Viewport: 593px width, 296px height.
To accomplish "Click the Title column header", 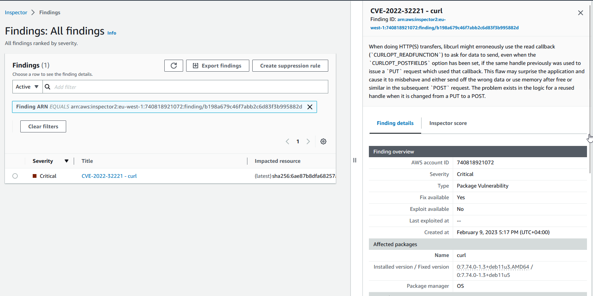I will pos(87,161).
